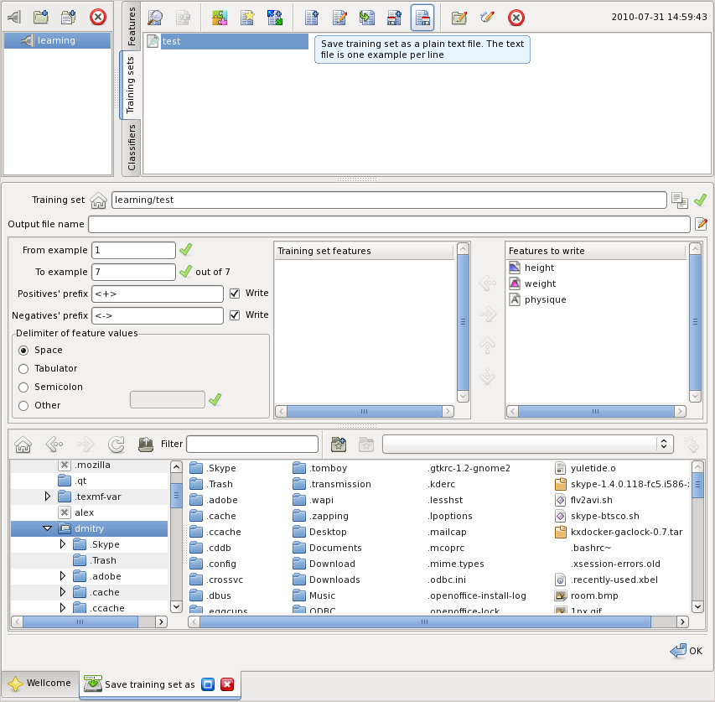Screen dimensions: 715x702
Task: Click the Features to write column header
Action: click(595, 251)
